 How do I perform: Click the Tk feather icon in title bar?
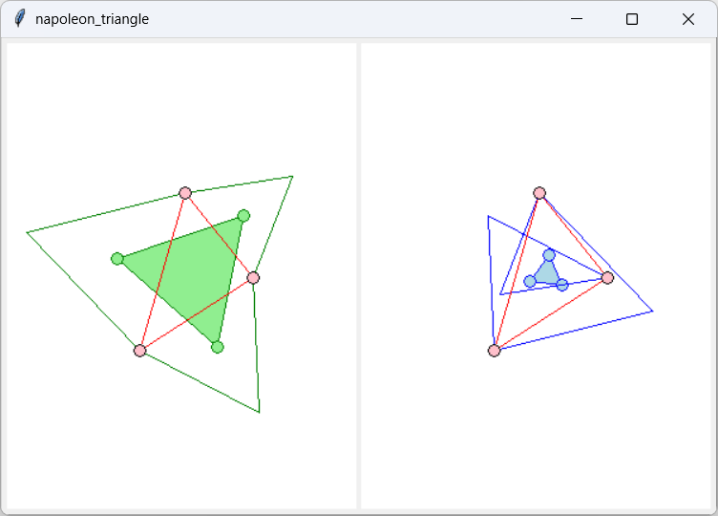[19, 19]
